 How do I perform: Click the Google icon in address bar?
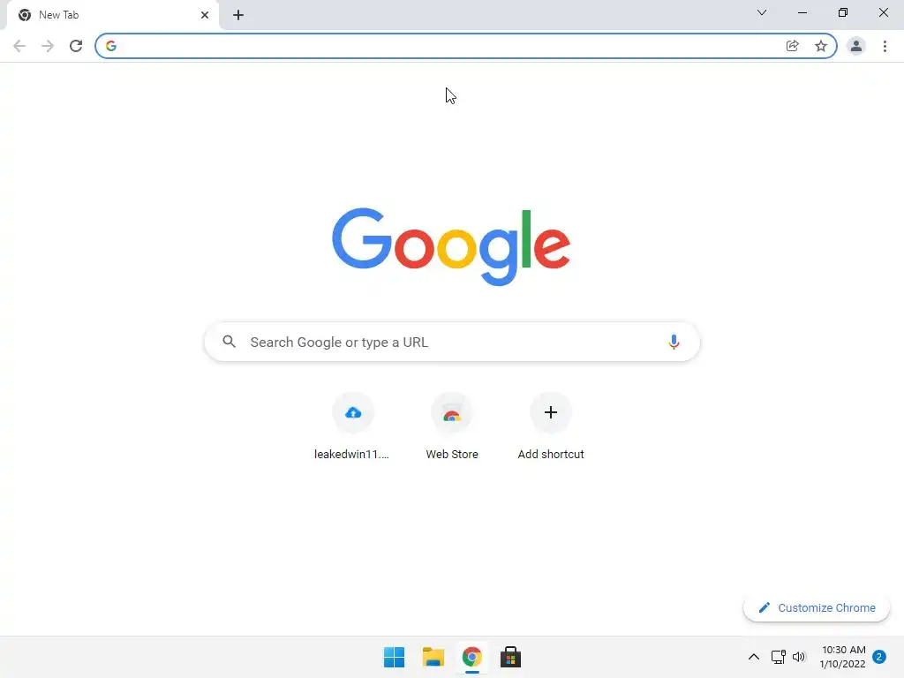[x=111, y=46]
